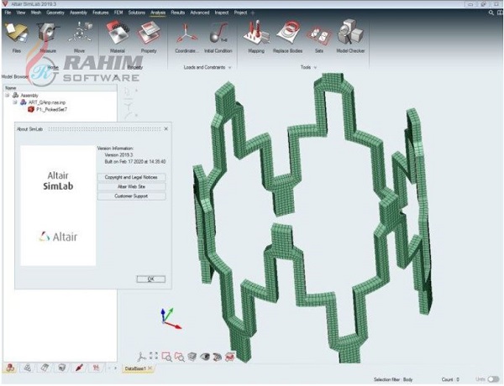Close the DataBase1 tab
Image resolution: width=504 pixels, height=386 pixels.
150,368
